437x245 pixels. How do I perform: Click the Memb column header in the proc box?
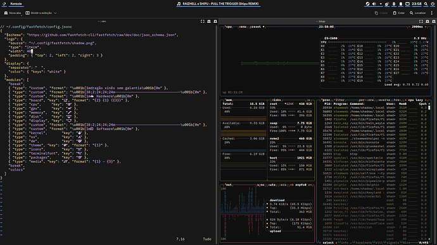click(403, 104)
